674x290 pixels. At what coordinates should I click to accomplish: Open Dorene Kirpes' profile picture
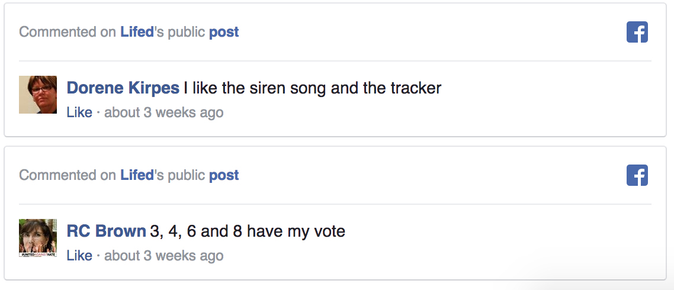[38, 95]
